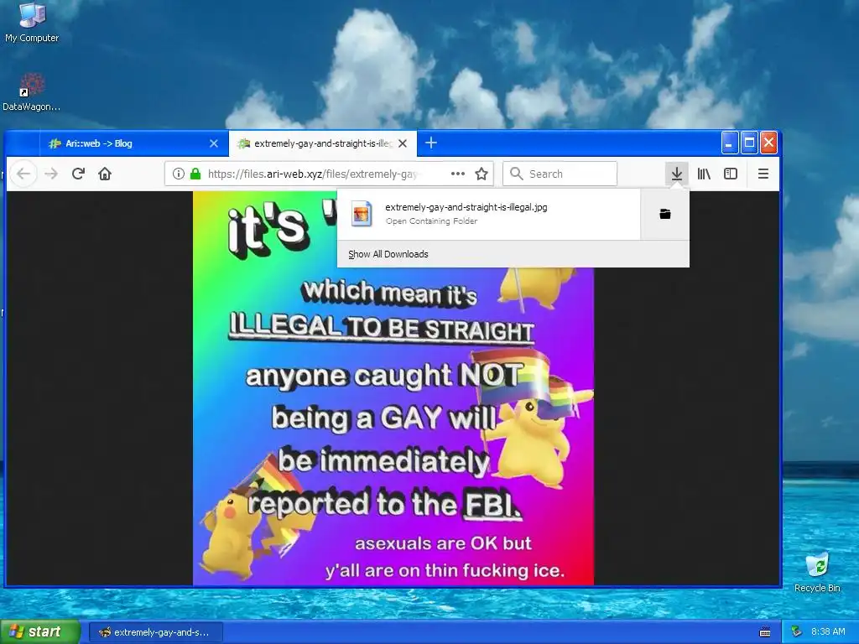
Task: Open the Firefox hamburger menu
Action: pyautogui.click(x=763, y=174)
